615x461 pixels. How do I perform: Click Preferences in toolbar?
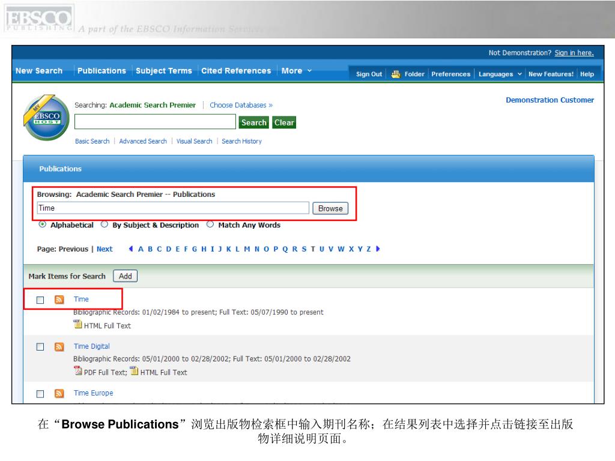(x=450, y=74)
